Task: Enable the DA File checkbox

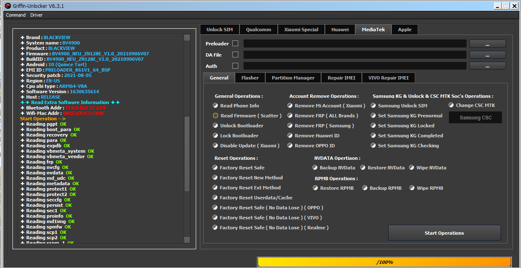Action: [x=235, y=55]
